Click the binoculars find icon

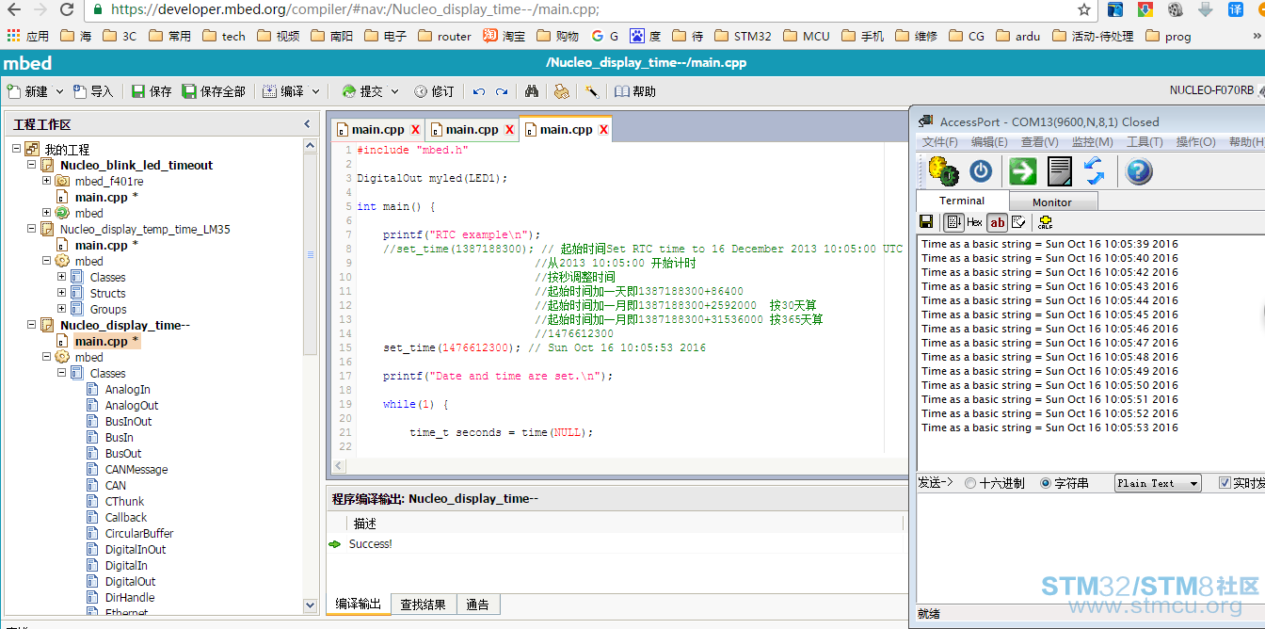(532, 91)
